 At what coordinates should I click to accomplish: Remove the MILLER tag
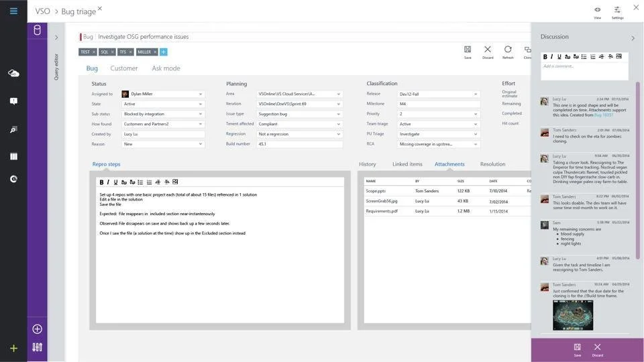[155, 52]
